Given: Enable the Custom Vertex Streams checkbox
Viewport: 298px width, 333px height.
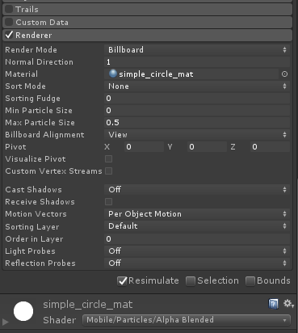Looking at the screenshot, I should (109, 171).
